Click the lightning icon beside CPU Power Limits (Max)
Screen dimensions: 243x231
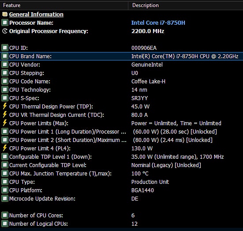coord(5,123)
